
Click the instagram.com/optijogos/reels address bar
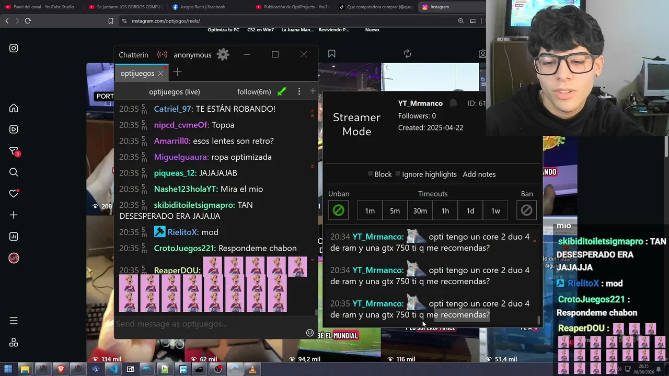(286, 21)
